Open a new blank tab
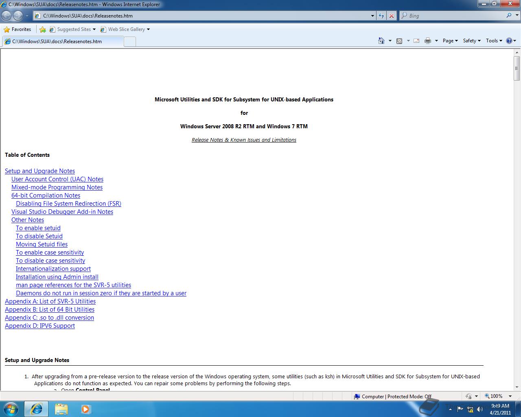The width and height of the screenshot is (521, 417). click(x=129, y=42)
